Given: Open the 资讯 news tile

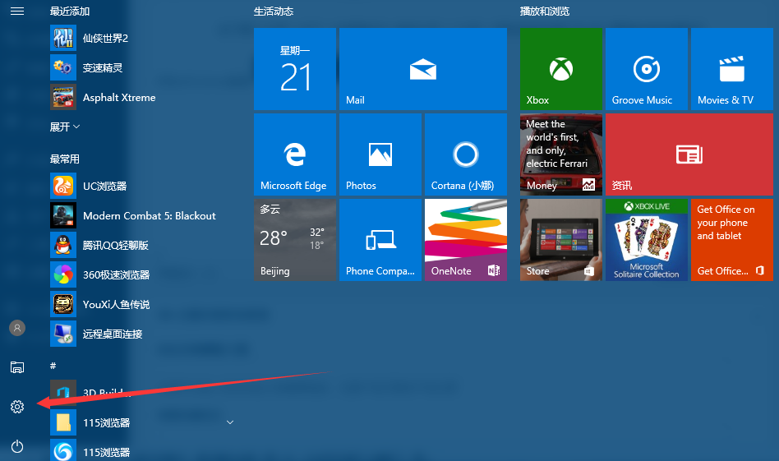Looking at the screenshot, I should click(689, 154).
